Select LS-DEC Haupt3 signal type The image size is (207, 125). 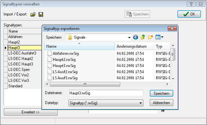click(x=25, y=64)
